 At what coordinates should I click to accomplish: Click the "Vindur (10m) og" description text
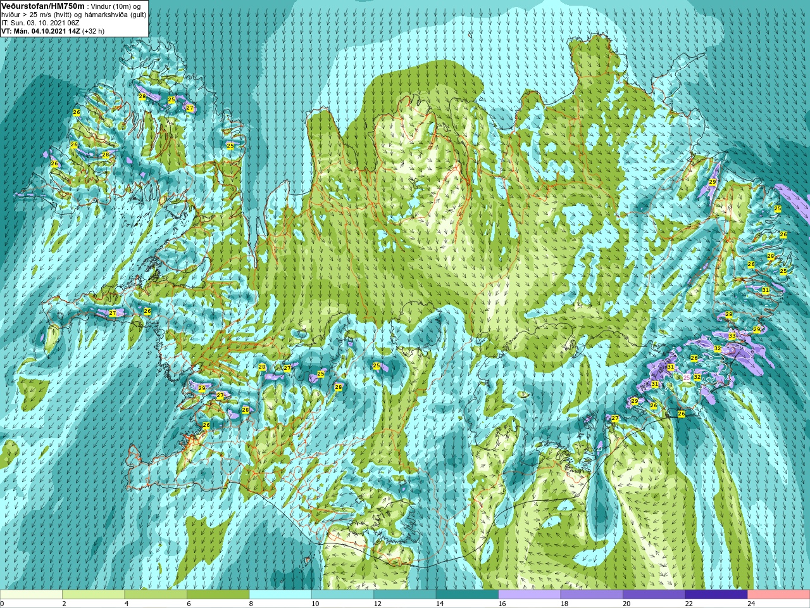(x=116, y=6)
